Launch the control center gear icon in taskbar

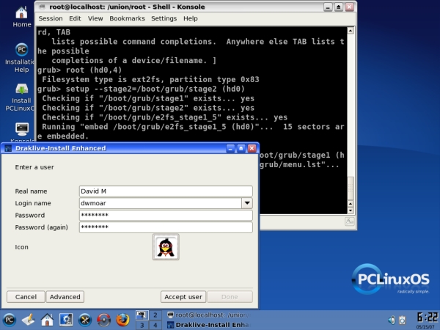pos(66,320)
